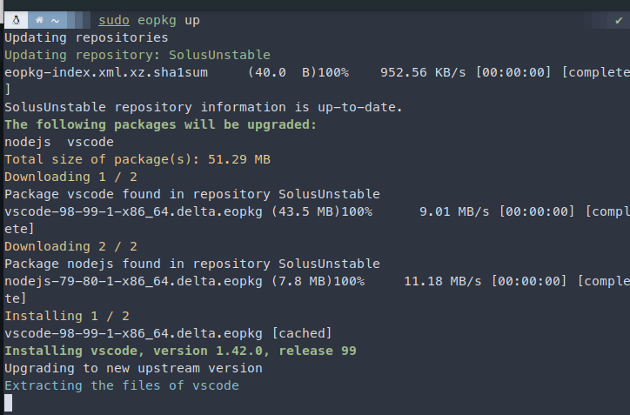Click the home icon in prompt
This screenshot has height=415, width=630.
[39, 20]
